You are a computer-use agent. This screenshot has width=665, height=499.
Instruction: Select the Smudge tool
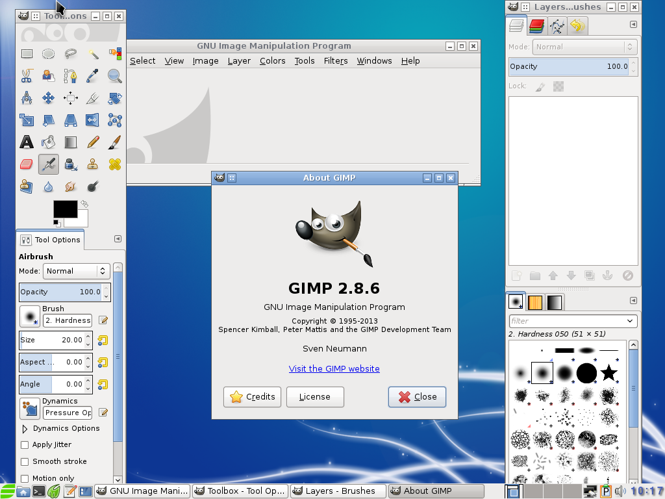tap(70, 186)
